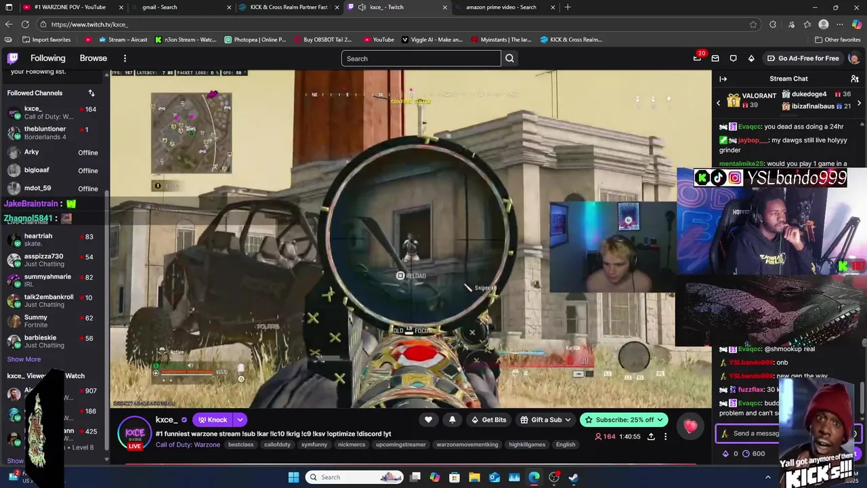Open chat community users icon
Image resolution: width=867 pixels, height=488 pixels.
(x=855, y=79)
